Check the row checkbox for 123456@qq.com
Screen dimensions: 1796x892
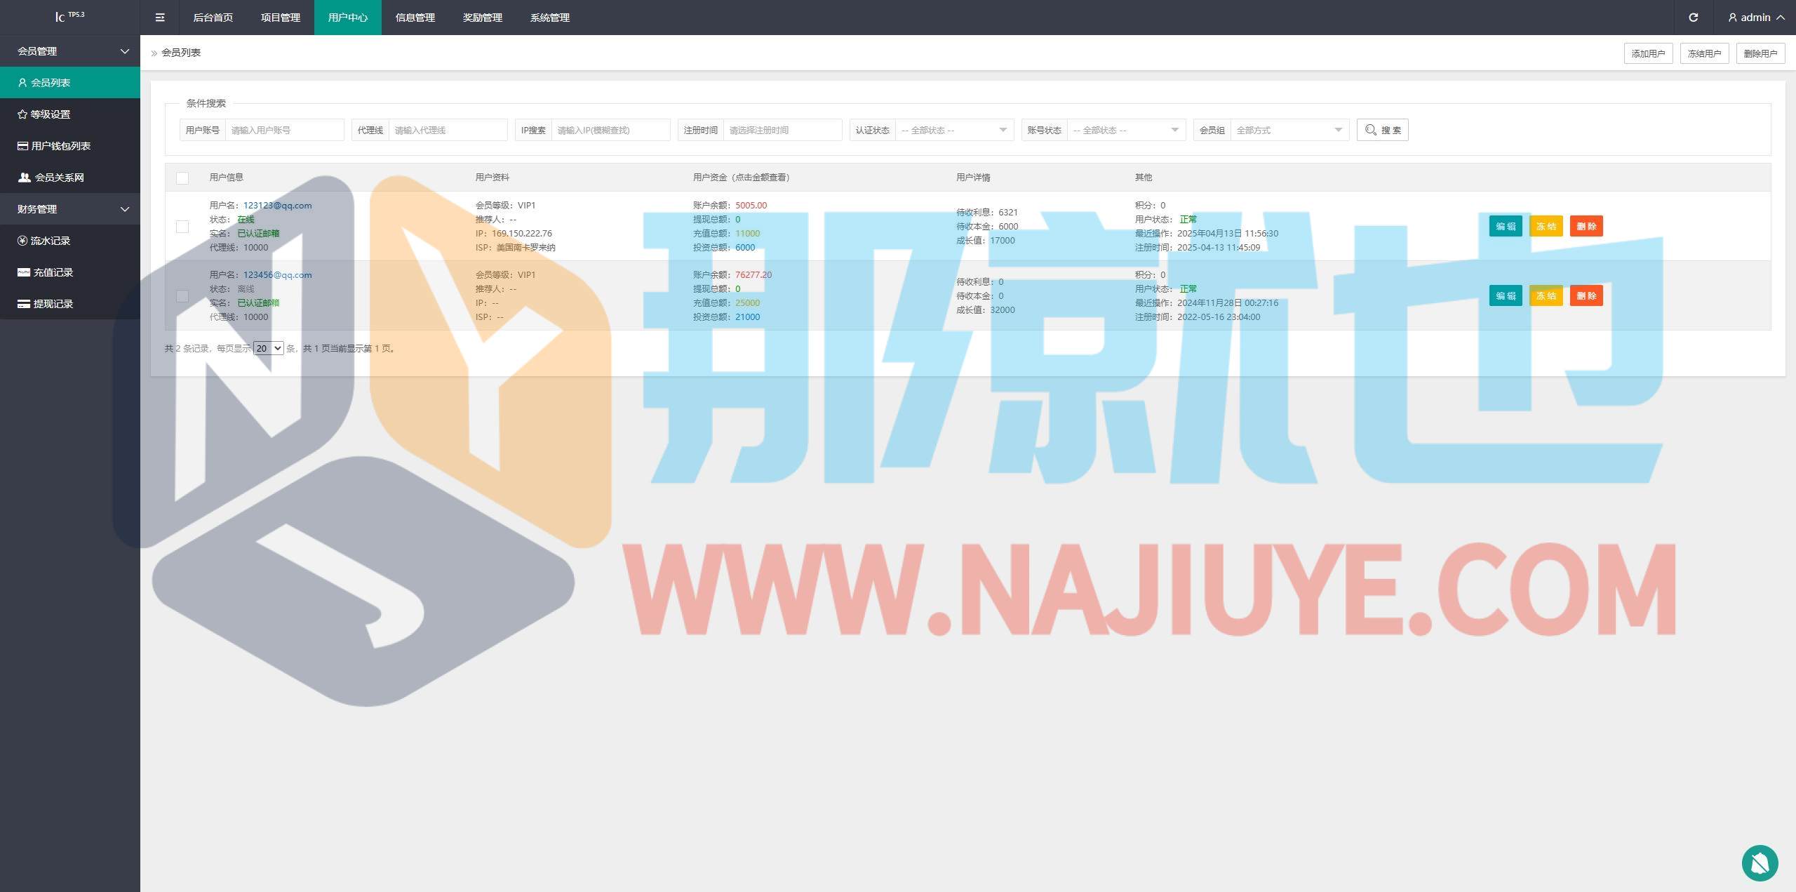(182, 296)
